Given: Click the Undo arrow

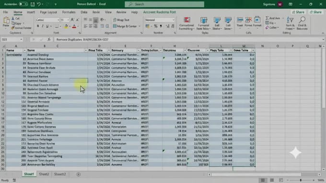Looking at the screenshot, I should [x=39, y=4].
